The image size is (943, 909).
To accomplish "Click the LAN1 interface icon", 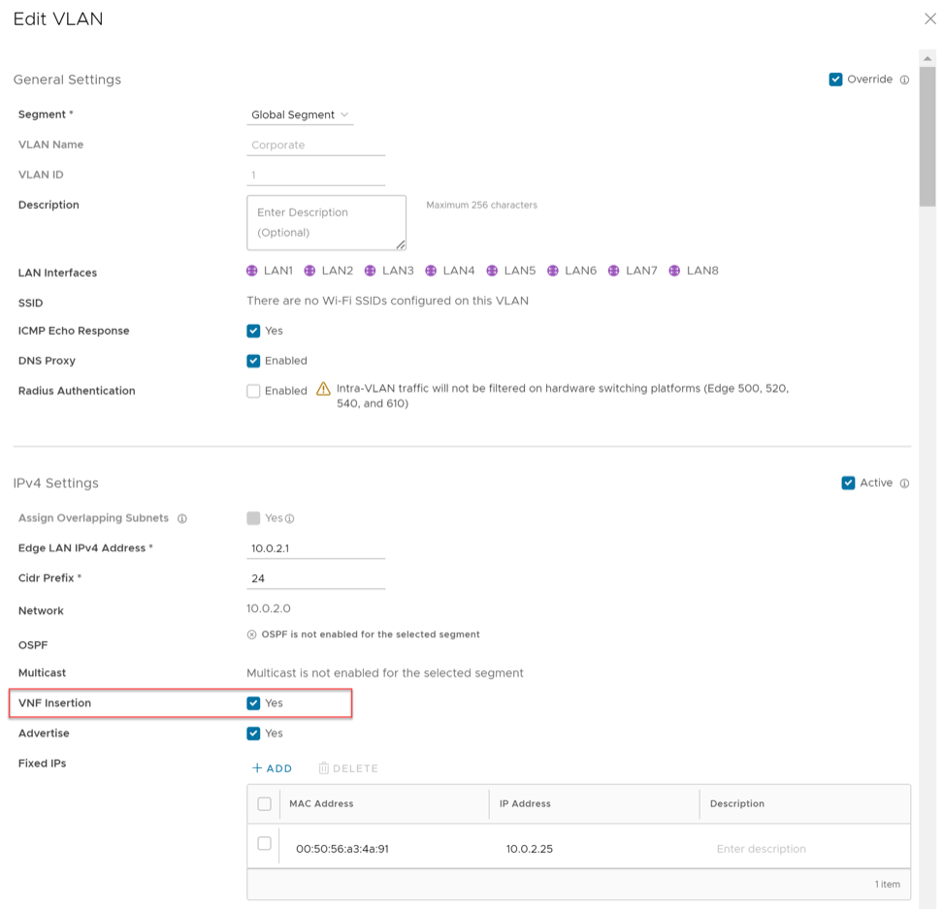I will click(x=252, y=272).
